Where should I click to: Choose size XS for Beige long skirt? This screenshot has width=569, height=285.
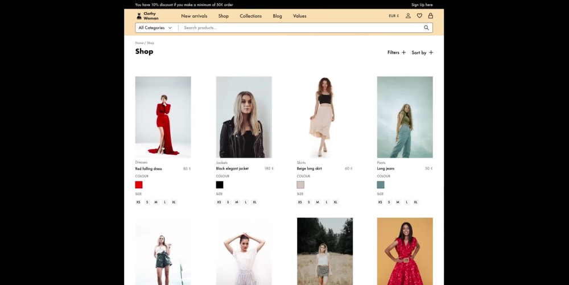tap(300, 203)
